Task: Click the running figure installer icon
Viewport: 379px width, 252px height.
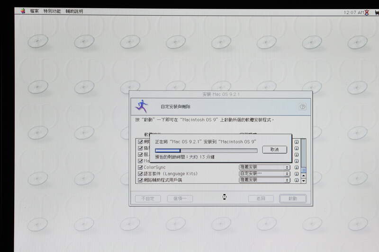Action: pyautogui.click(x=142, y=106)
